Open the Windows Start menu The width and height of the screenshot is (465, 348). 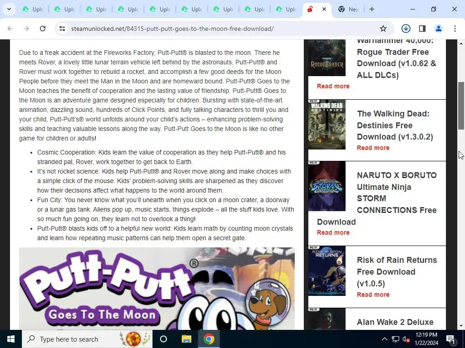[x=11, y=339]
